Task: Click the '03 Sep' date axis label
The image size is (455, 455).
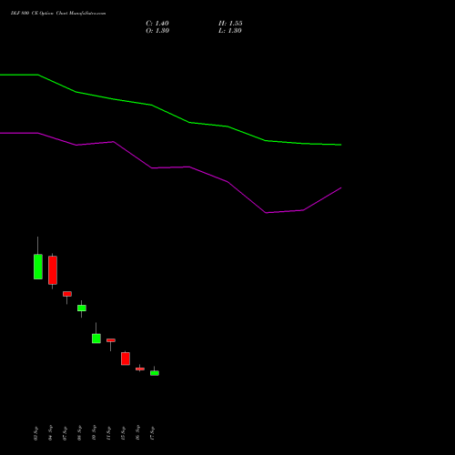Action: (35, 433)
